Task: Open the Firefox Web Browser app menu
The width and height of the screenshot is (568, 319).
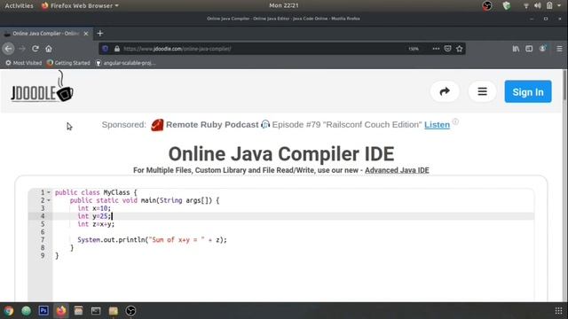Action: click(x=80, y=6)
